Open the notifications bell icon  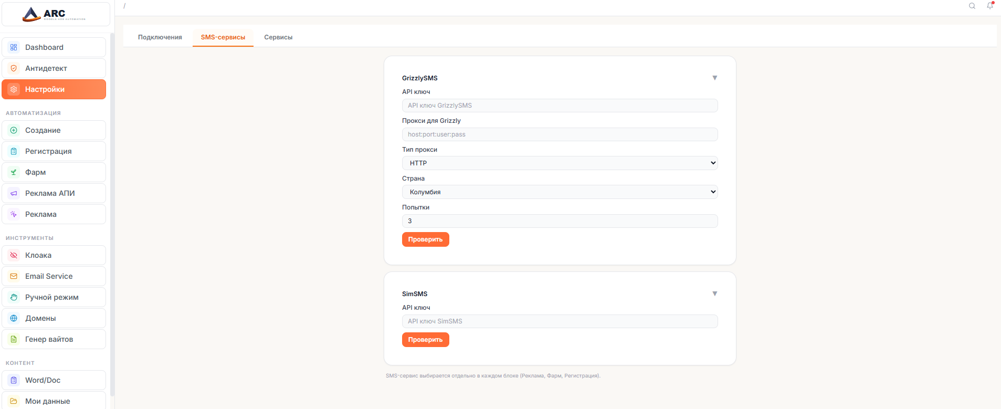point(989,6)
